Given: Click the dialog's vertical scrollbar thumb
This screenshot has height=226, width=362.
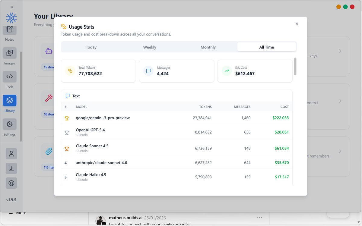Looking at the screenshot, I should [295, 66].
